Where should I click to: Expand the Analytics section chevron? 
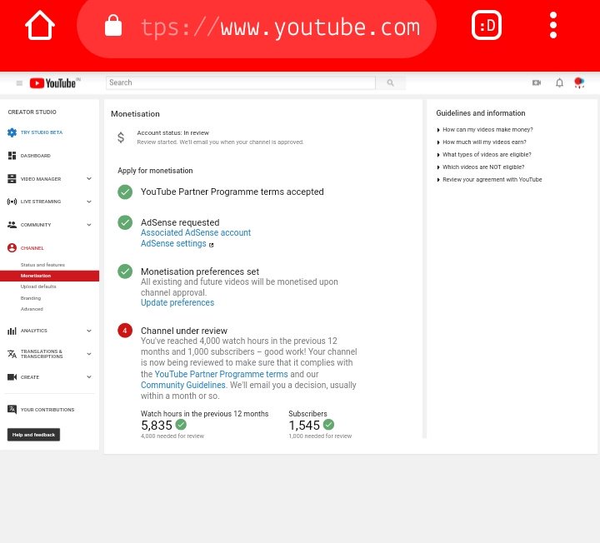pyautogui.click(x=89, y=331)
